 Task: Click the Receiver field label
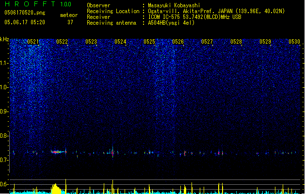click(x=98, y=17)
